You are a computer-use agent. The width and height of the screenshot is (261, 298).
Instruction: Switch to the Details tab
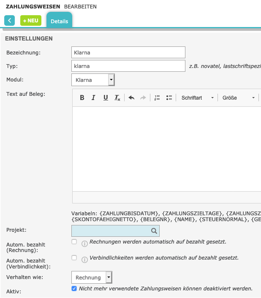point(59,21)
